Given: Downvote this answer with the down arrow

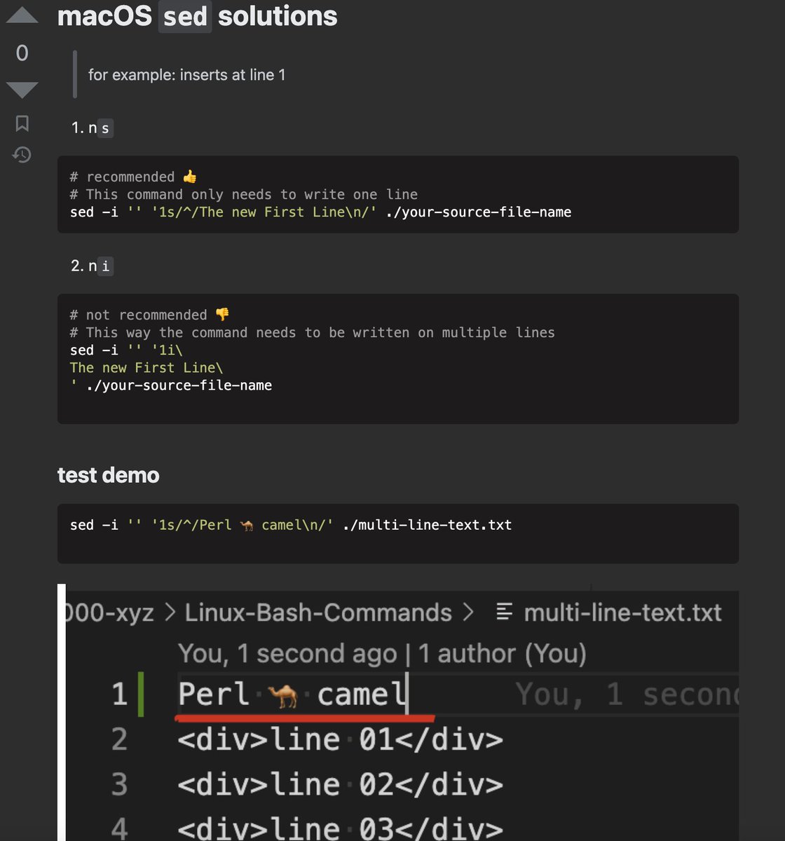Looking at the screenshot, I should 22,90.
